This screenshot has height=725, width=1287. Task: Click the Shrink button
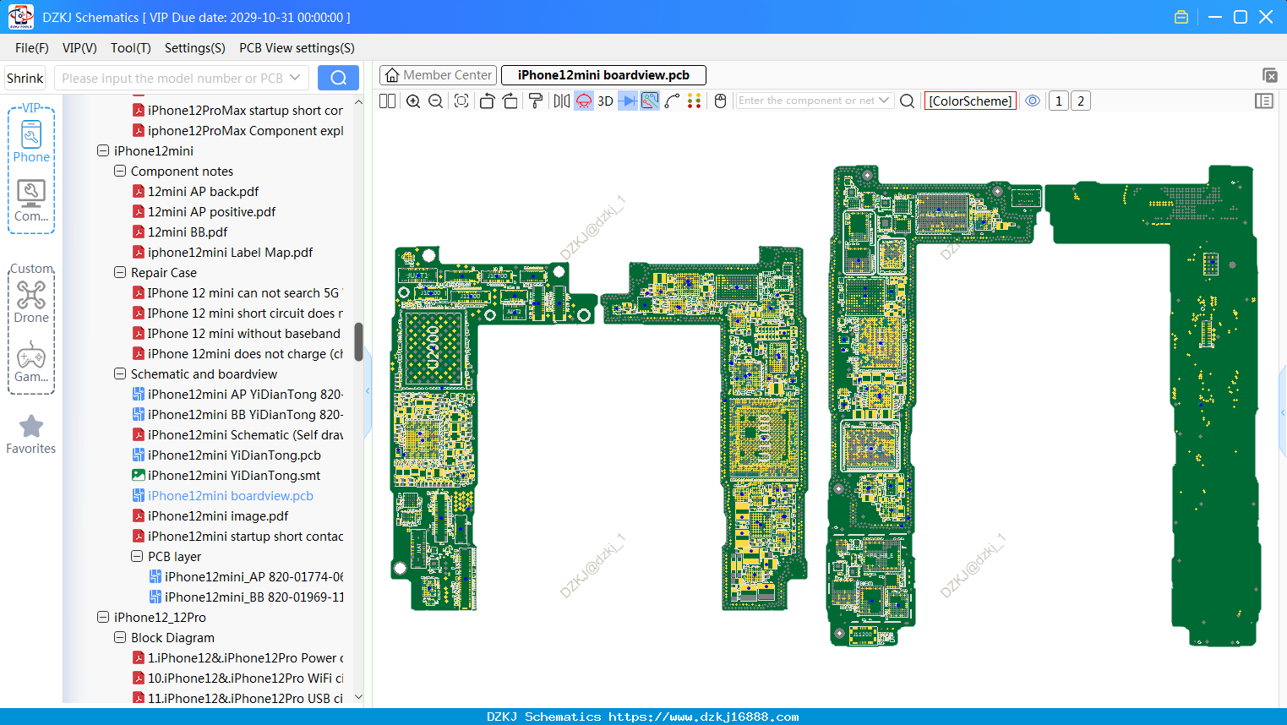[25, 78]
